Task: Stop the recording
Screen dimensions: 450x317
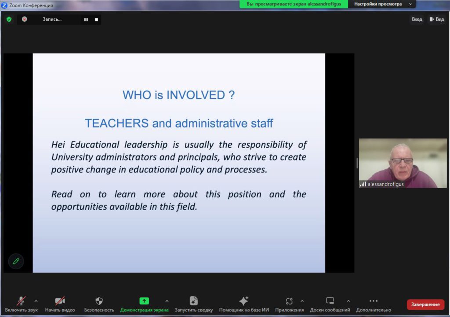Action: point(96,19)
